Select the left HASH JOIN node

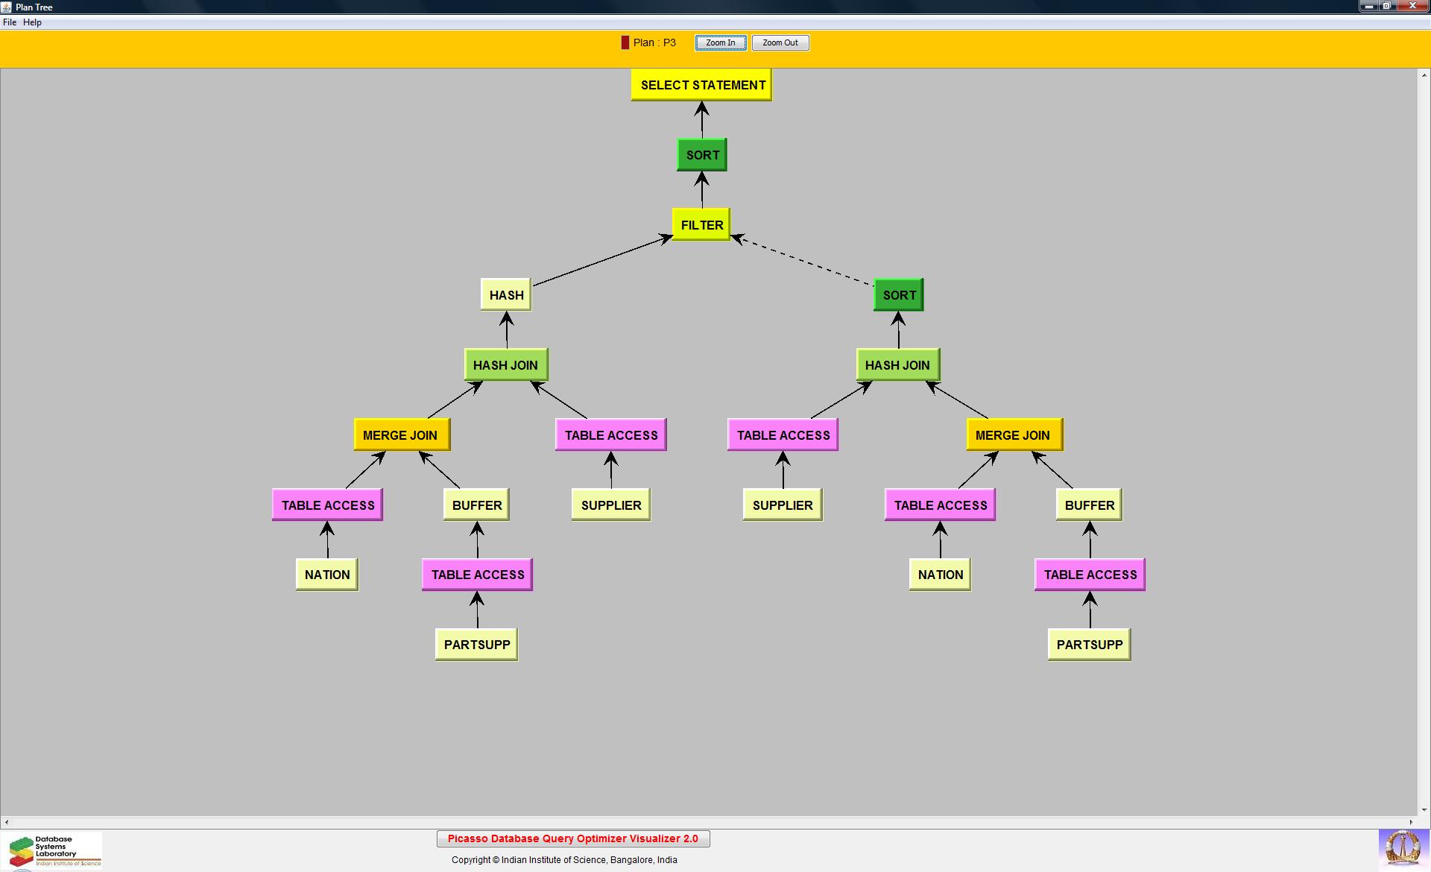click(505, 365)
